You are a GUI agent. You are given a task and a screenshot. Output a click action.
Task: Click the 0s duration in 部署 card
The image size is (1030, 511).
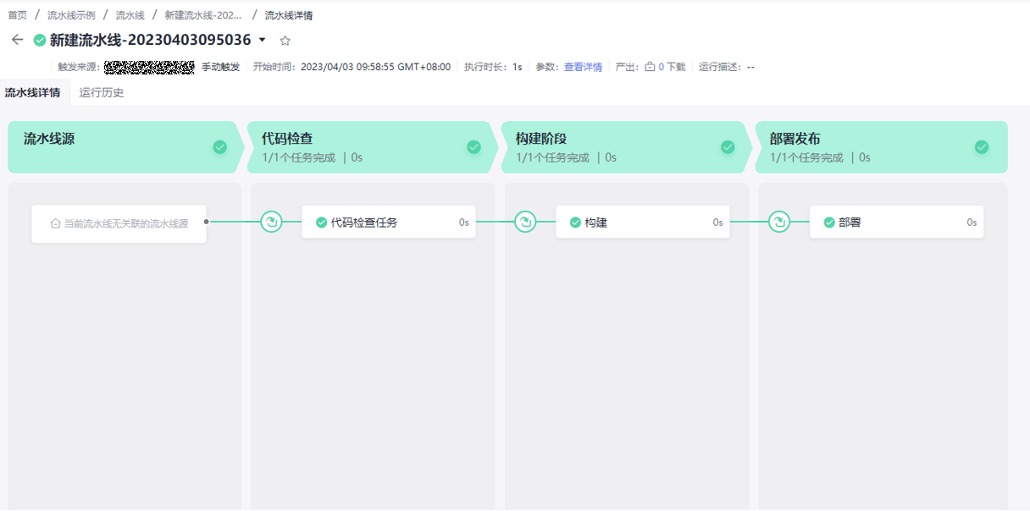[x=972, y=223]
